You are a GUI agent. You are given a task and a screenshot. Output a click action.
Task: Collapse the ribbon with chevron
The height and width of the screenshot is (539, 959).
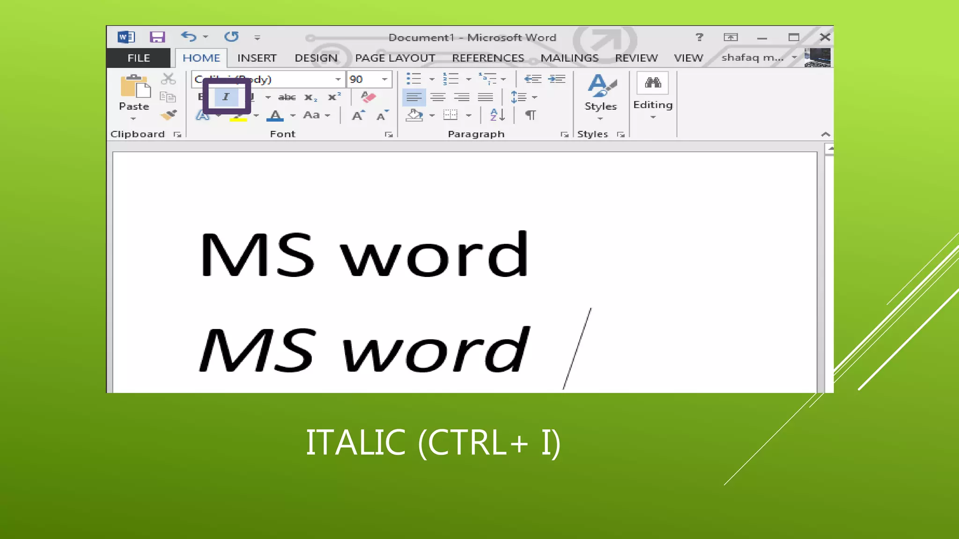click(826, 135)
